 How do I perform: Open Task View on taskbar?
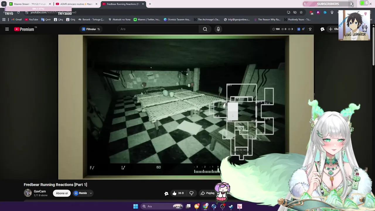tap(188, 206)
